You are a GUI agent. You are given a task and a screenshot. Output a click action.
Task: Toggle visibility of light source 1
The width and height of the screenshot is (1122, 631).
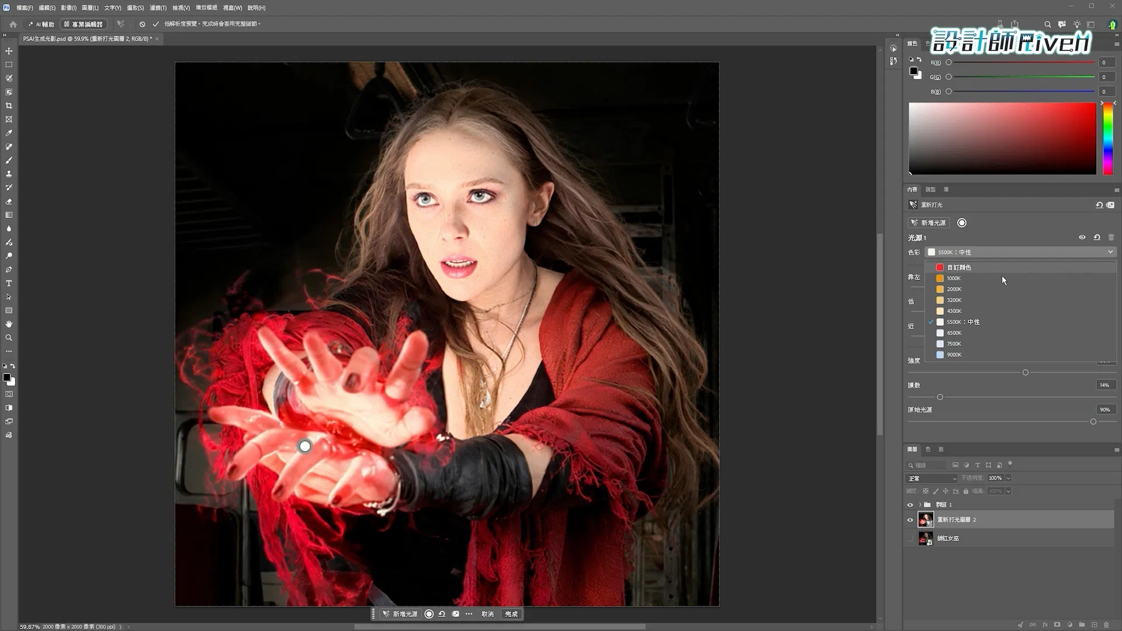(1082, 237)
